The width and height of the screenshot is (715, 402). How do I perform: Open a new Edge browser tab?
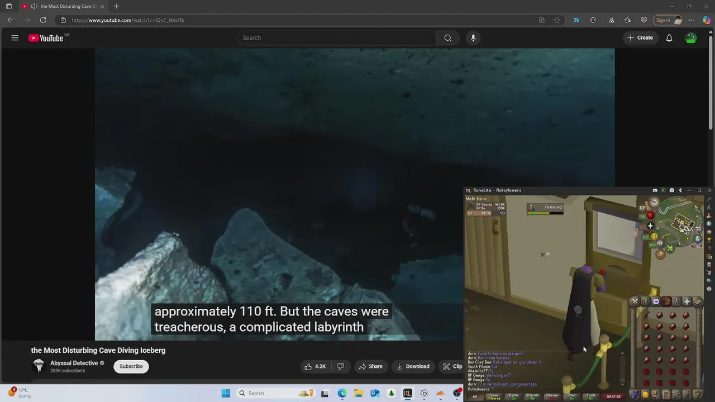(x=116, y=6)
